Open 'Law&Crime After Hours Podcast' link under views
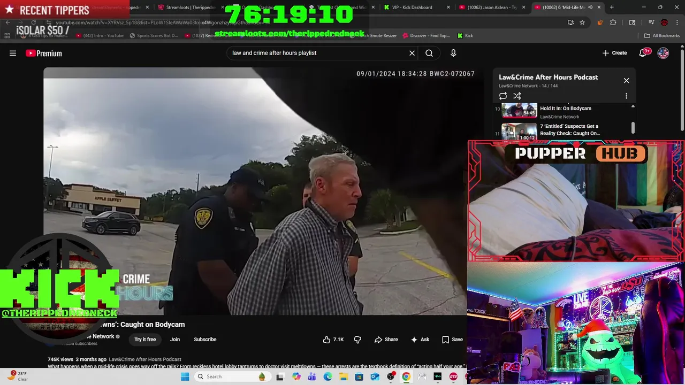Screen dimensions: 685x385 click(x=145, y=359)
